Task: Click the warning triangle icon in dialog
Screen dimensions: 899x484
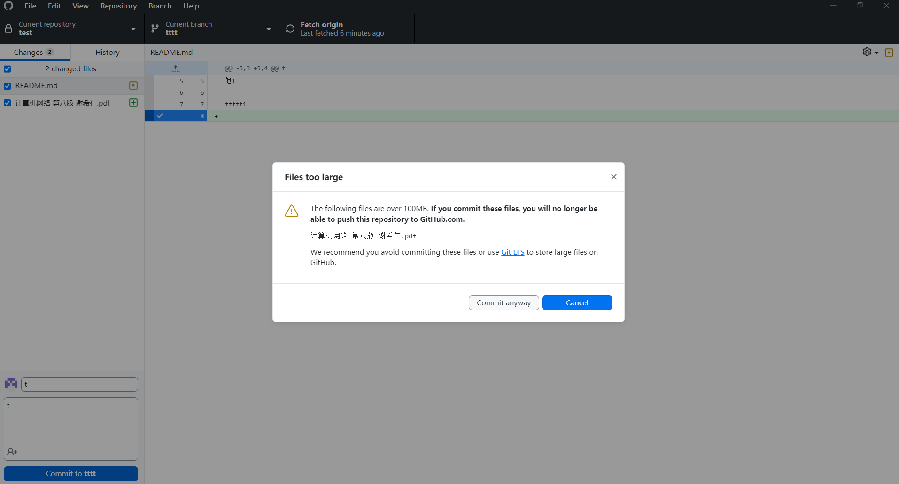Action: tap(292, 211)
